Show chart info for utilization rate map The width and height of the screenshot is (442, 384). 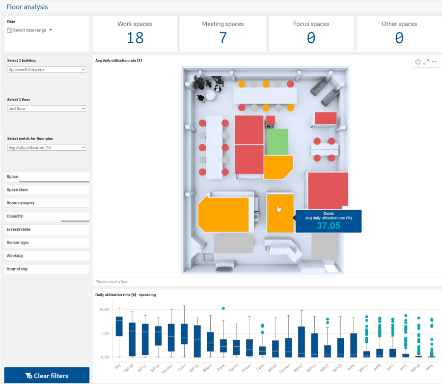(418, 62)
